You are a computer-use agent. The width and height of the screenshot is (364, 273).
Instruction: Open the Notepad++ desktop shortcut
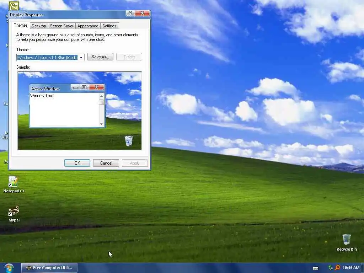coord(13,184)
